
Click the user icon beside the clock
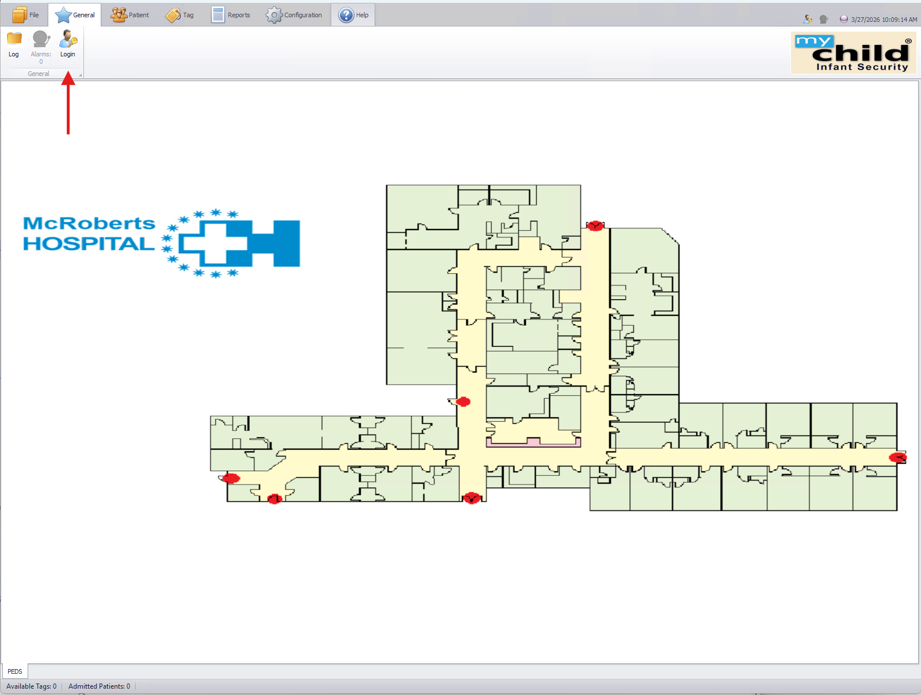tap(808, 20)
